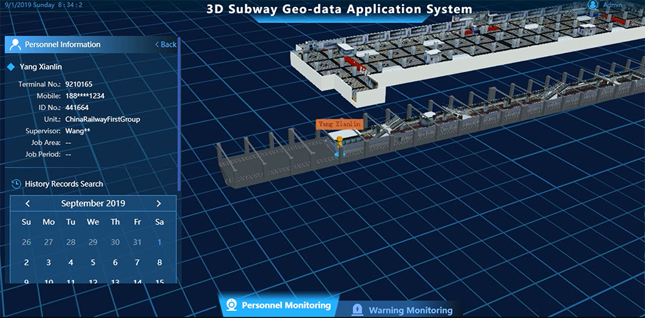Click the Admin username text

pyautogui.click(x=612, y=5)
